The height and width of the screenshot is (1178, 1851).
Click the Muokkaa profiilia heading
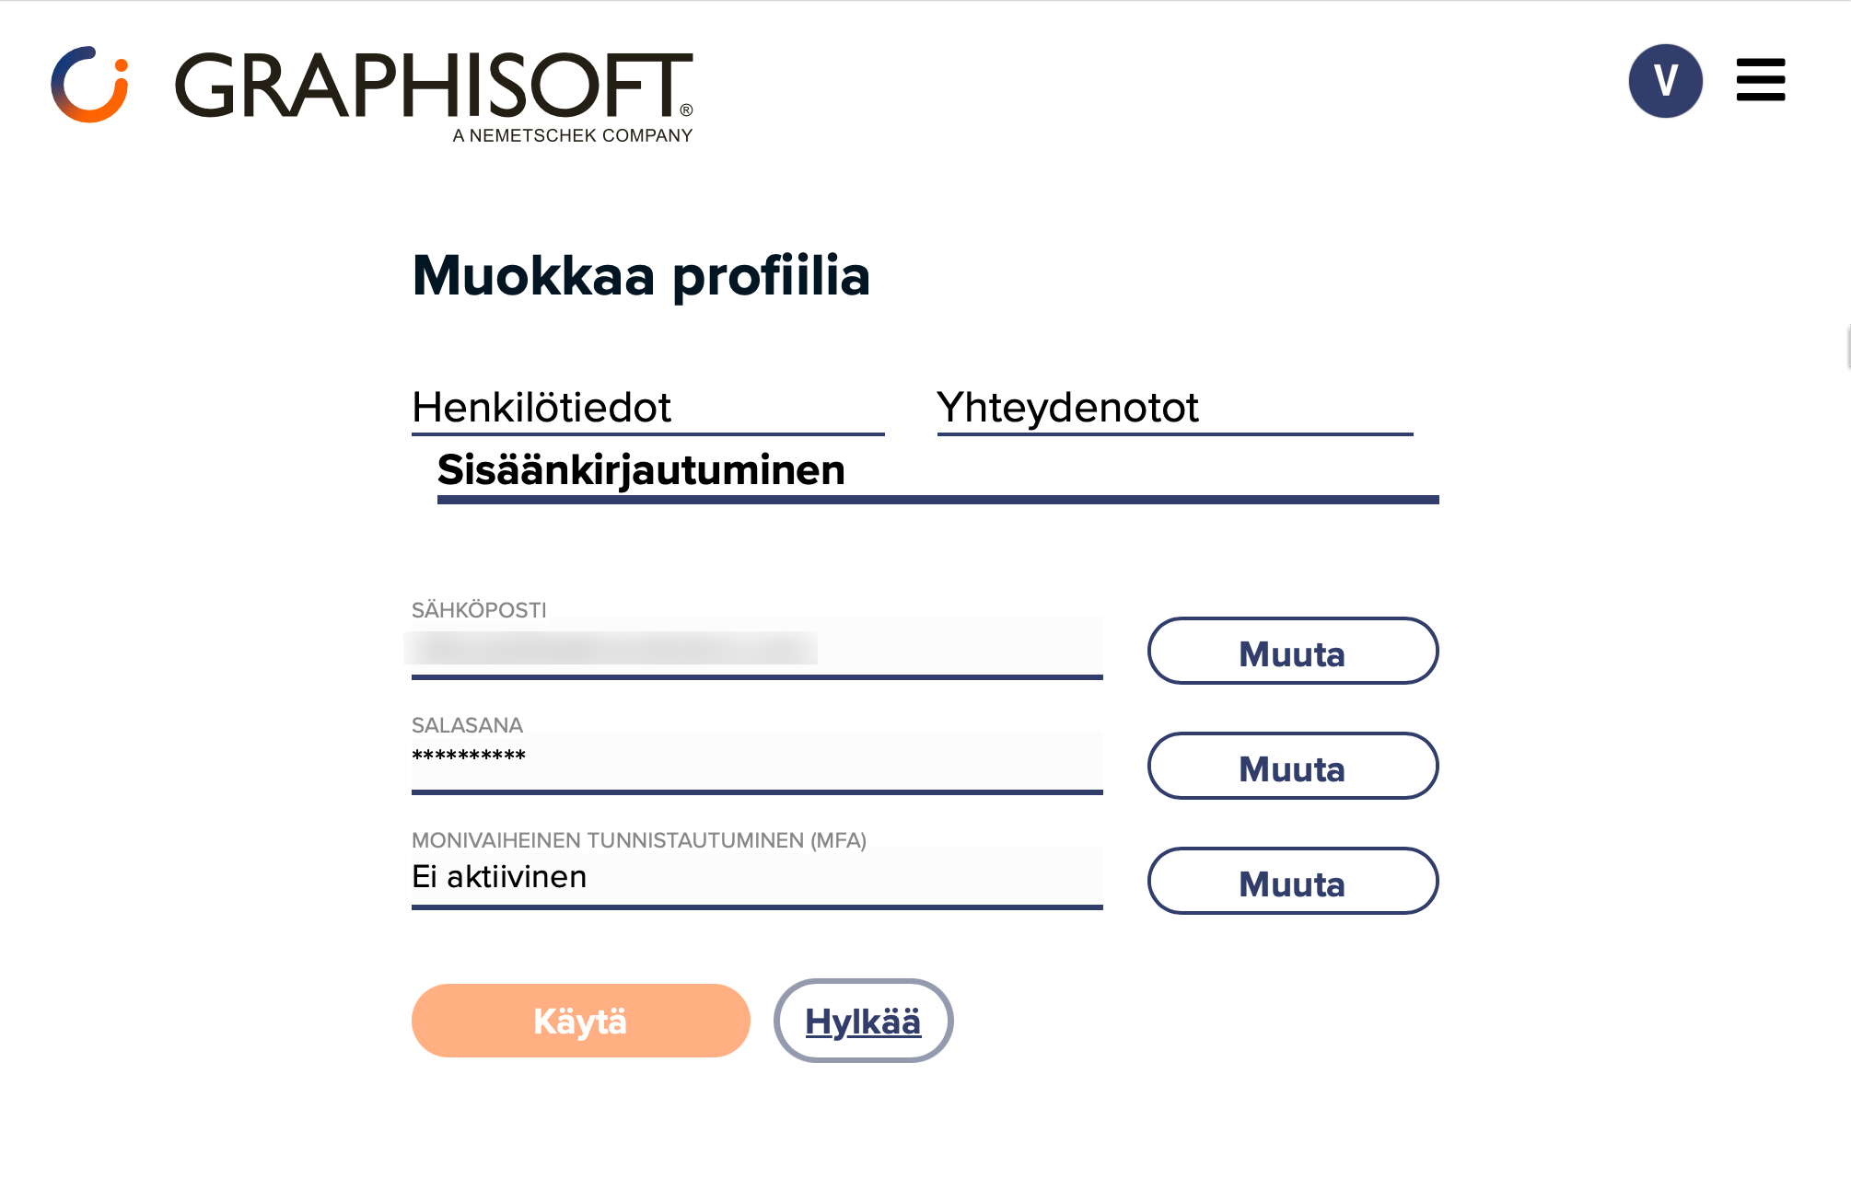tap(641, 276)
